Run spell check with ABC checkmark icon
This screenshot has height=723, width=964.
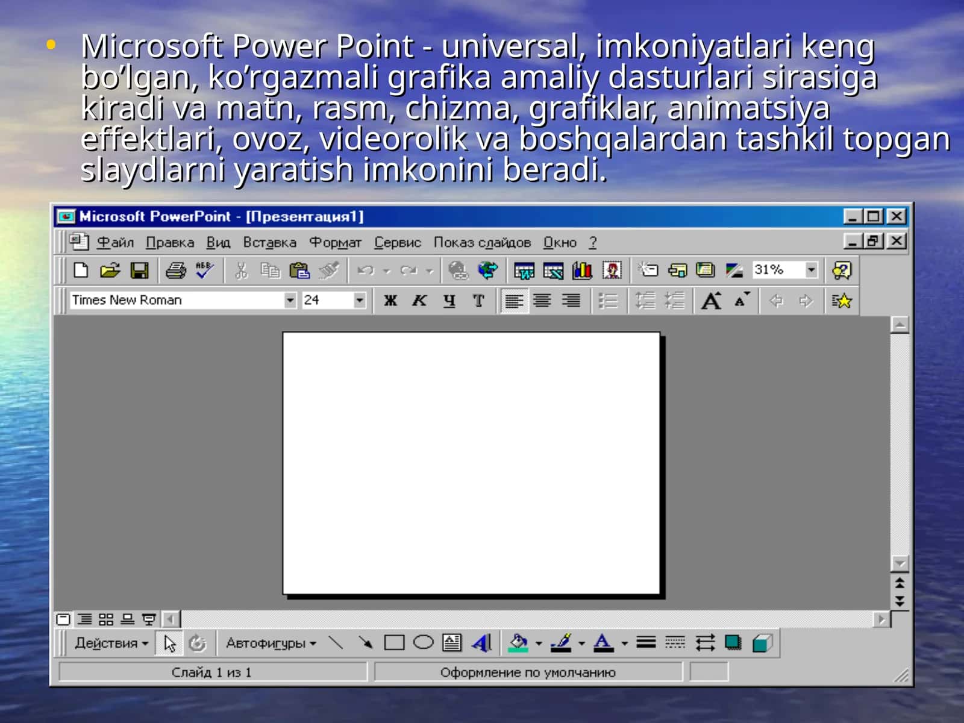(205, 271)
